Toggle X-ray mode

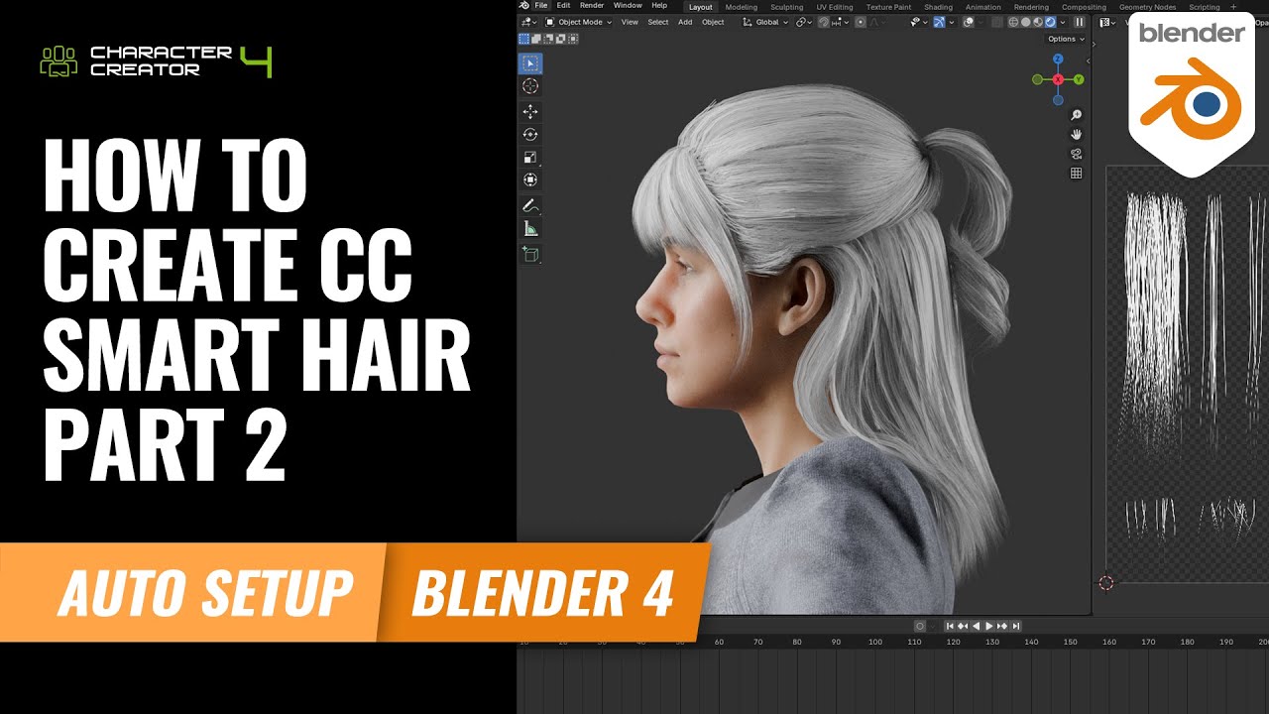(x=995, y=22)
